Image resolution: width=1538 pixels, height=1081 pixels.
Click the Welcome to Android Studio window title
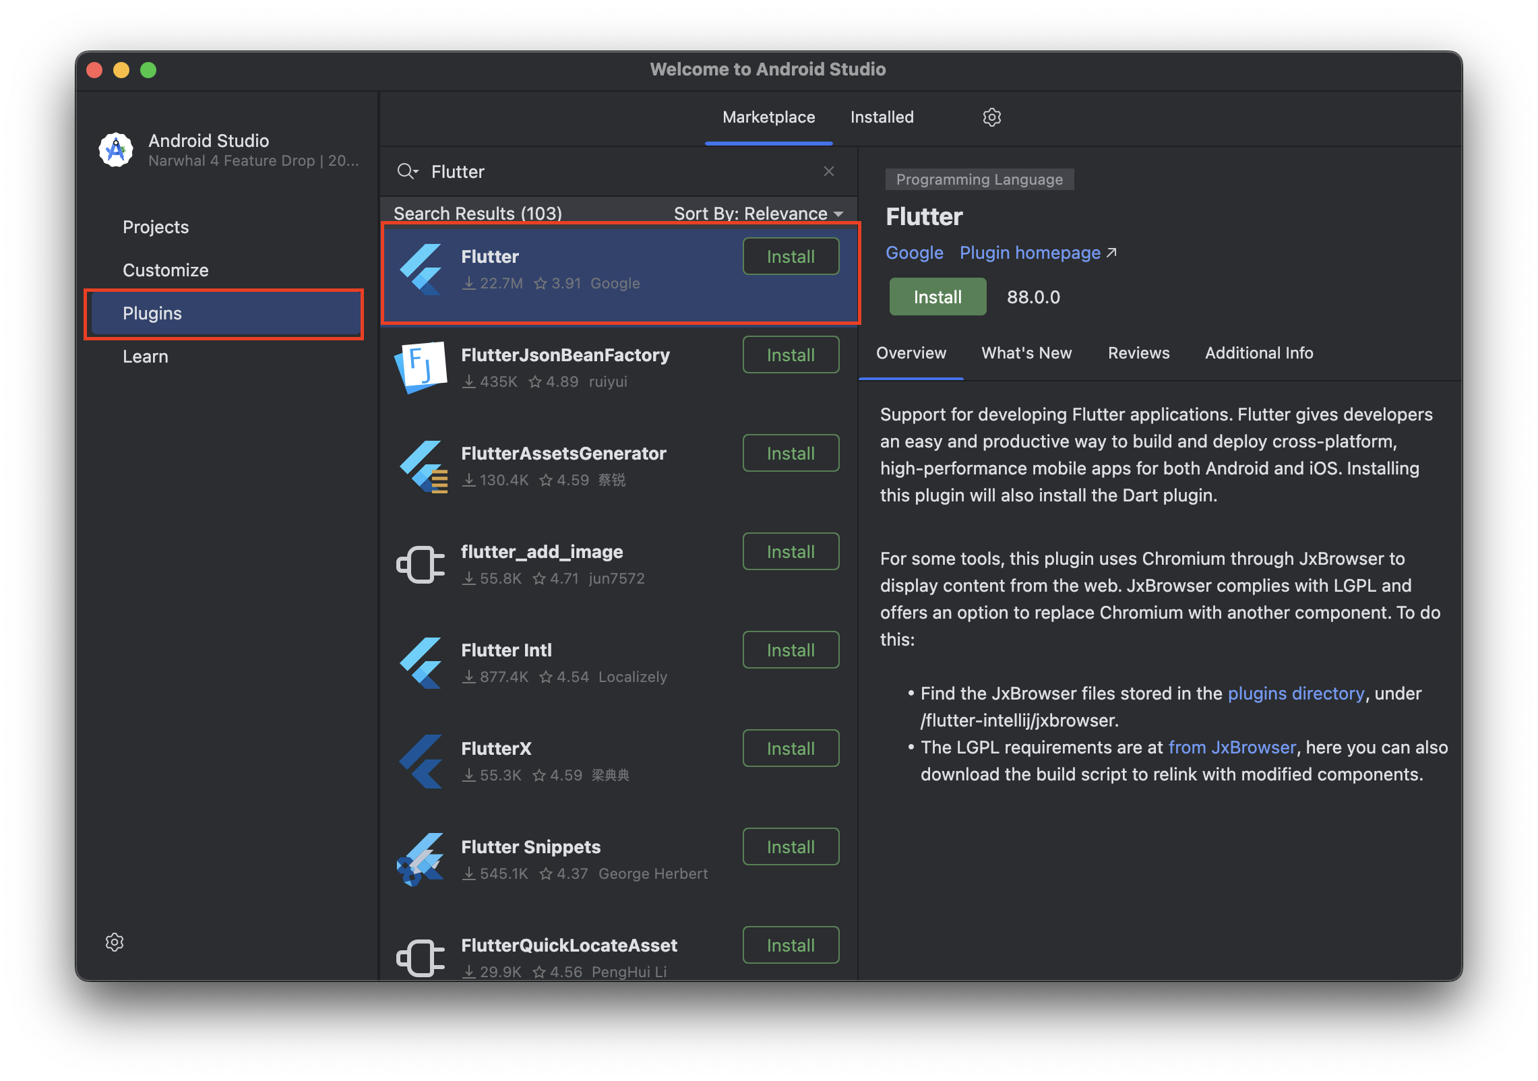point(768,69)
